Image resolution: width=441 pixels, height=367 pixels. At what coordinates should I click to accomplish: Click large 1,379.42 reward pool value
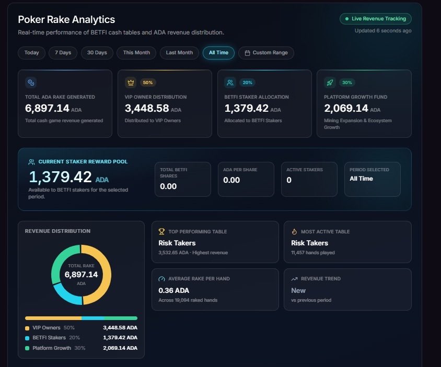[x=60, y=177]
